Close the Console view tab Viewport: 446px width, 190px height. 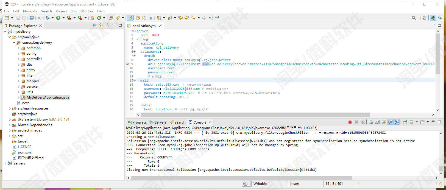click(x=210, y=122)
